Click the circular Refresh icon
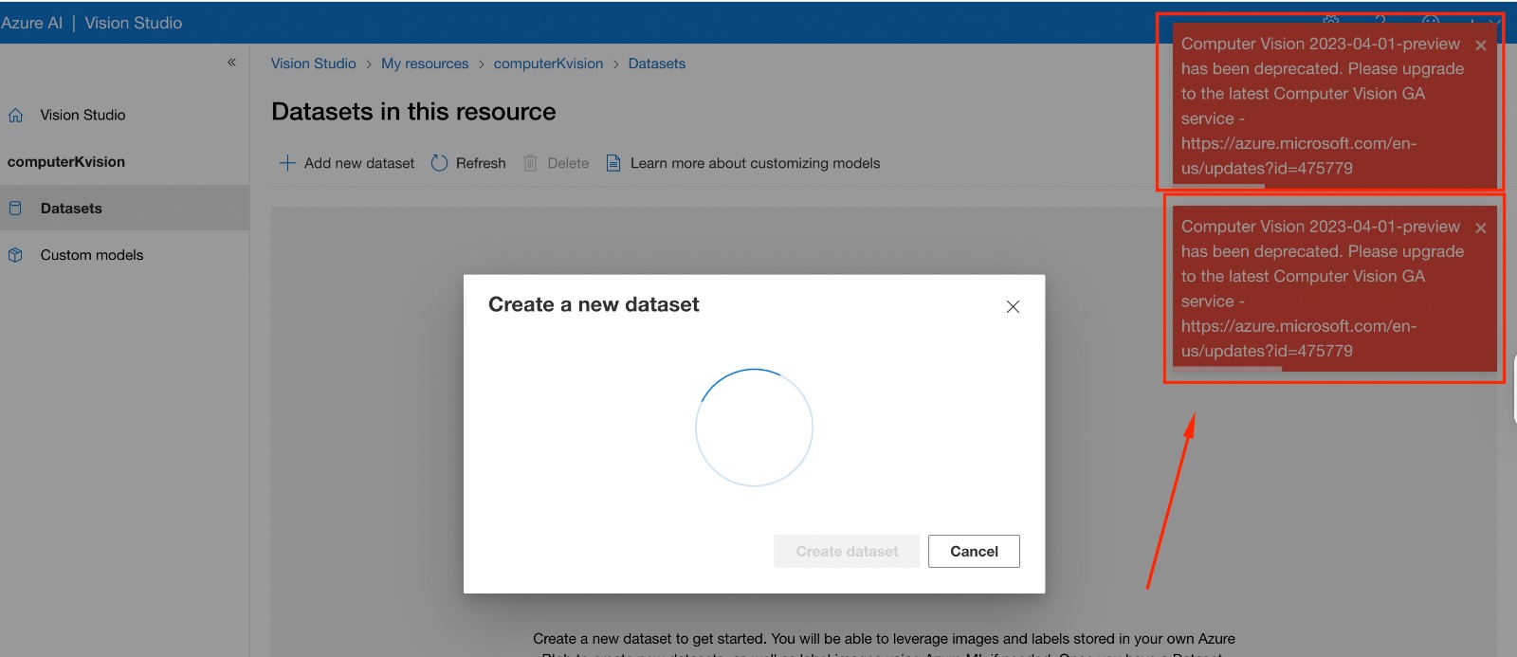1517x657 pixels. point(439,163)
